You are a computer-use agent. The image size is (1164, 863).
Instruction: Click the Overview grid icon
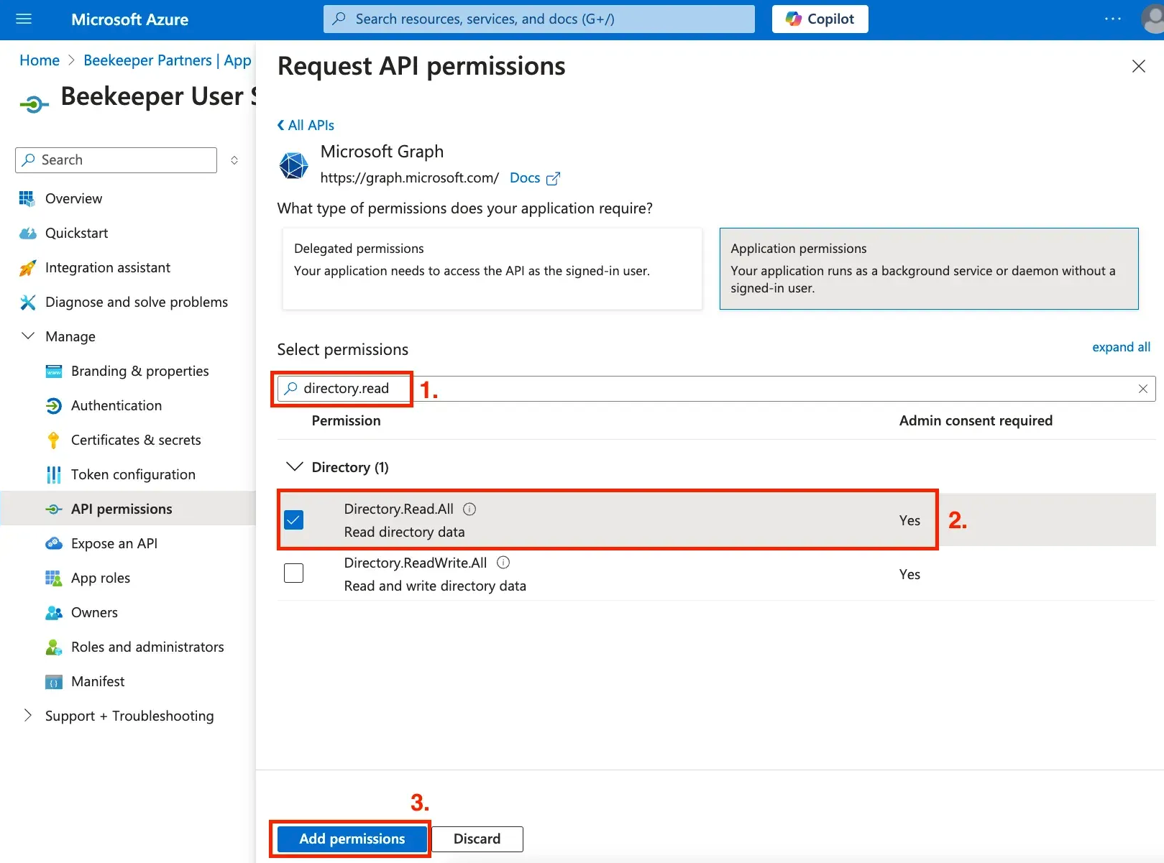tap(27, 198)
